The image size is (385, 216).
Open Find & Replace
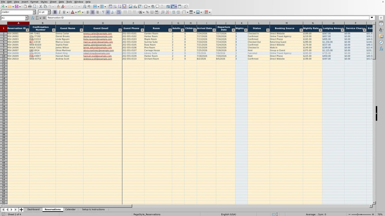tap(84, 6)
